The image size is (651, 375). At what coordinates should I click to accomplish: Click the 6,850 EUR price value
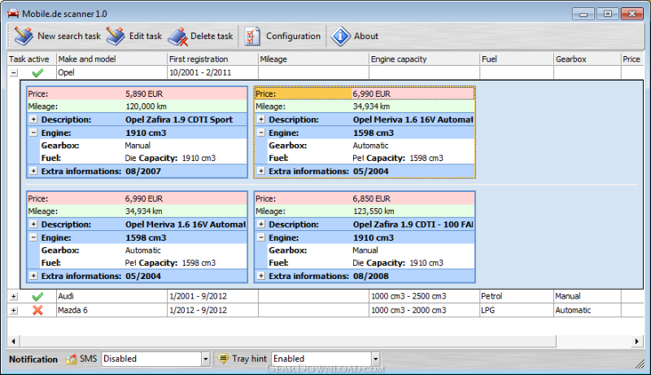pos(372,198)
